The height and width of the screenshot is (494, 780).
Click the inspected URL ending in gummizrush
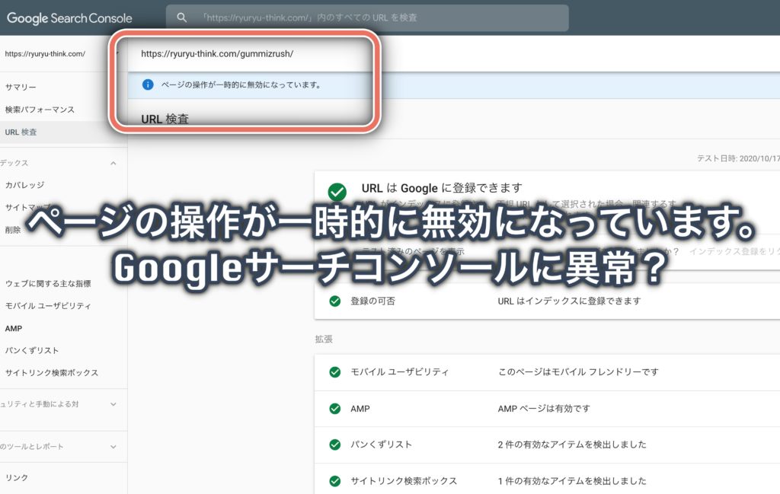pyautogui.click(x=217, y=54)
